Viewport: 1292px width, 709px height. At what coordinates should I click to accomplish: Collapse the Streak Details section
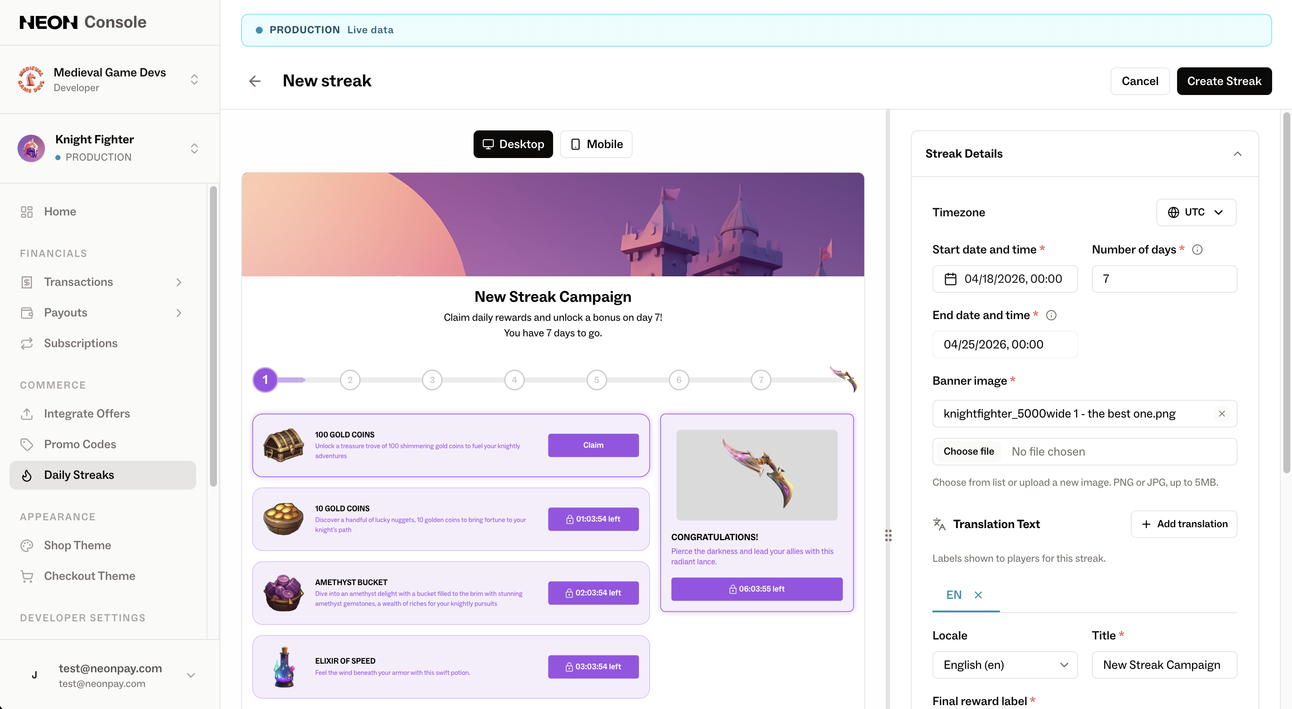(1237, 154)
